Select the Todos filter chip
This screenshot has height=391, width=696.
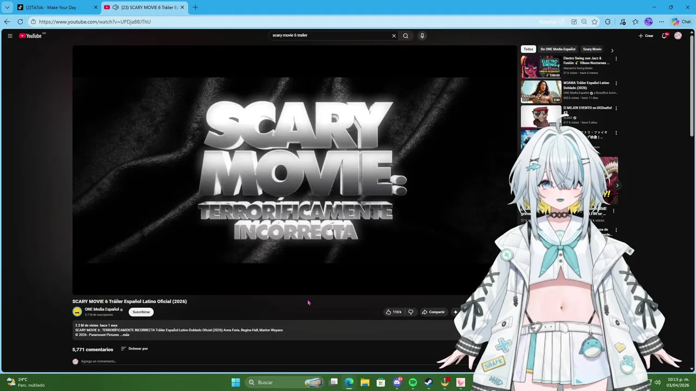click(529, 49)
